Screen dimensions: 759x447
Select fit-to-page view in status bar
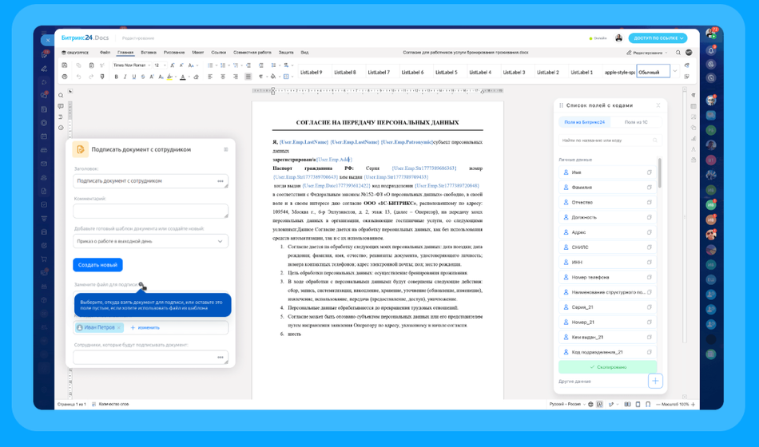[638, 405]
